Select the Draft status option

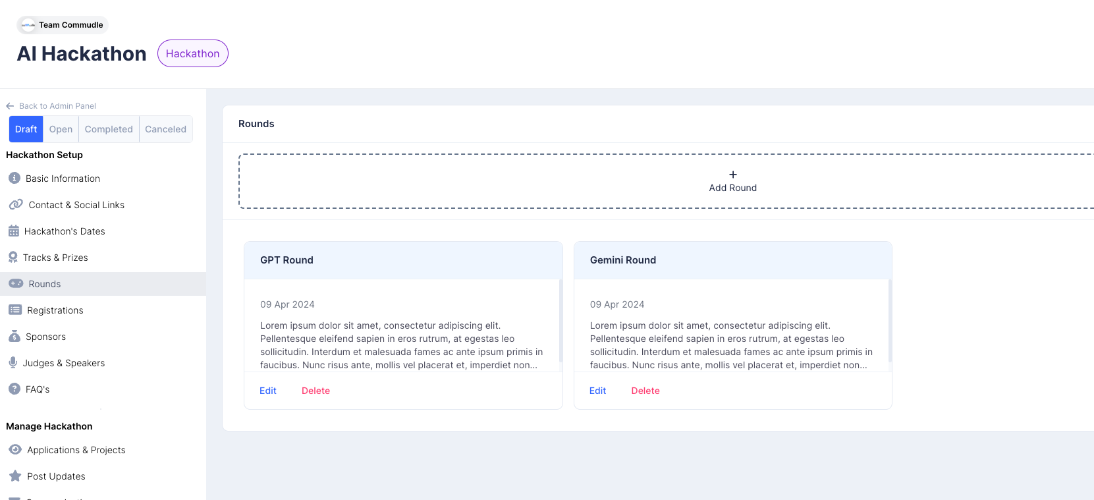coord(26,129)
